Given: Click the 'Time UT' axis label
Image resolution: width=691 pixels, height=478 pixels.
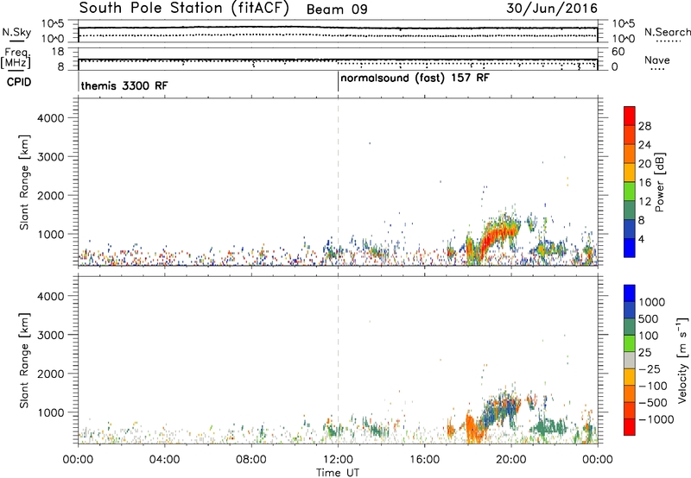Looking at the screenshot, I should coord(338,473).
